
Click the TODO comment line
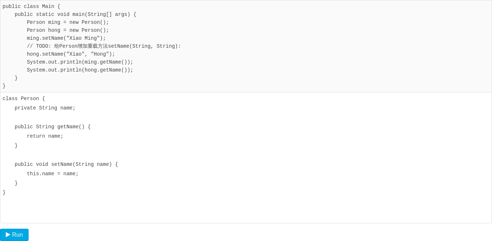pyautogui.click(x=104, y=46)
